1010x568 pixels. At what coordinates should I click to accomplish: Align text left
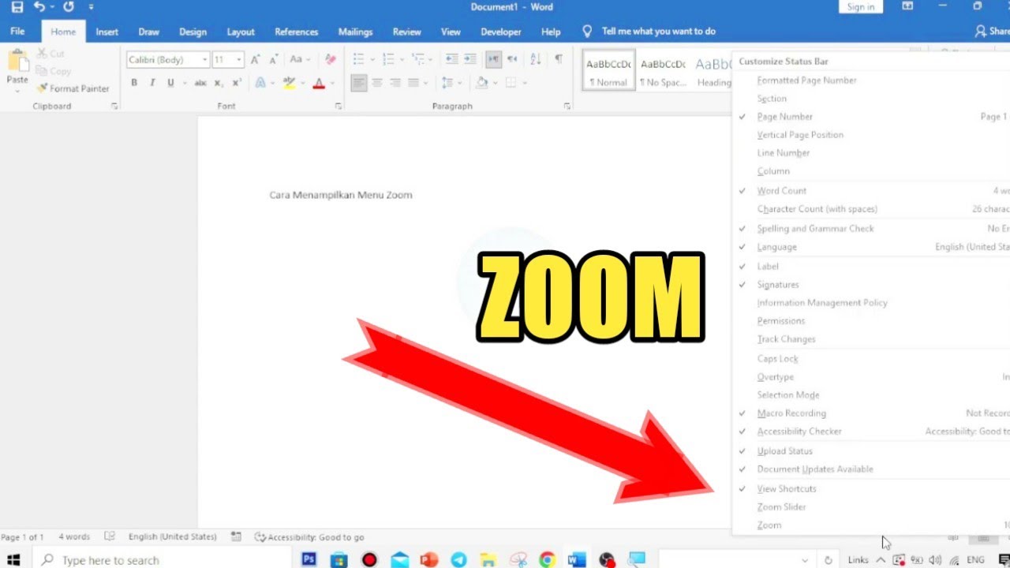[359, 83]
